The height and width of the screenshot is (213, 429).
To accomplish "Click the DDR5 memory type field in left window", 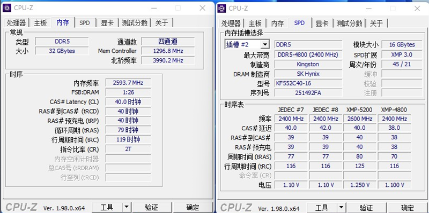I will click(x=62, y=42).
